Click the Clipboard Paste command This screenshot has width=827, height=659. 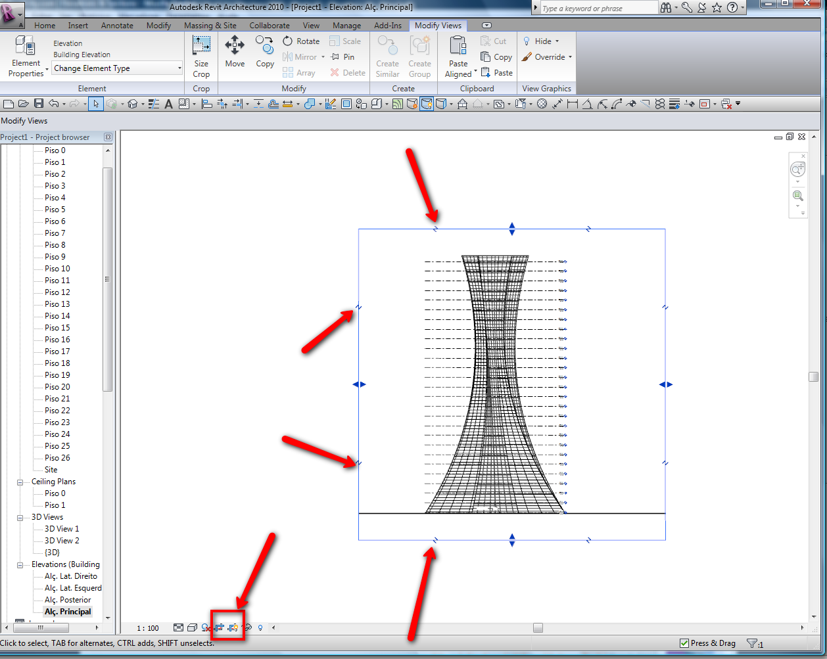click(x=496, y=73)
